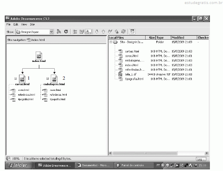Select tipografia.html in Local Files list
Screen dimensions: 223x171
pyautogui.click(x=134, y=79)
